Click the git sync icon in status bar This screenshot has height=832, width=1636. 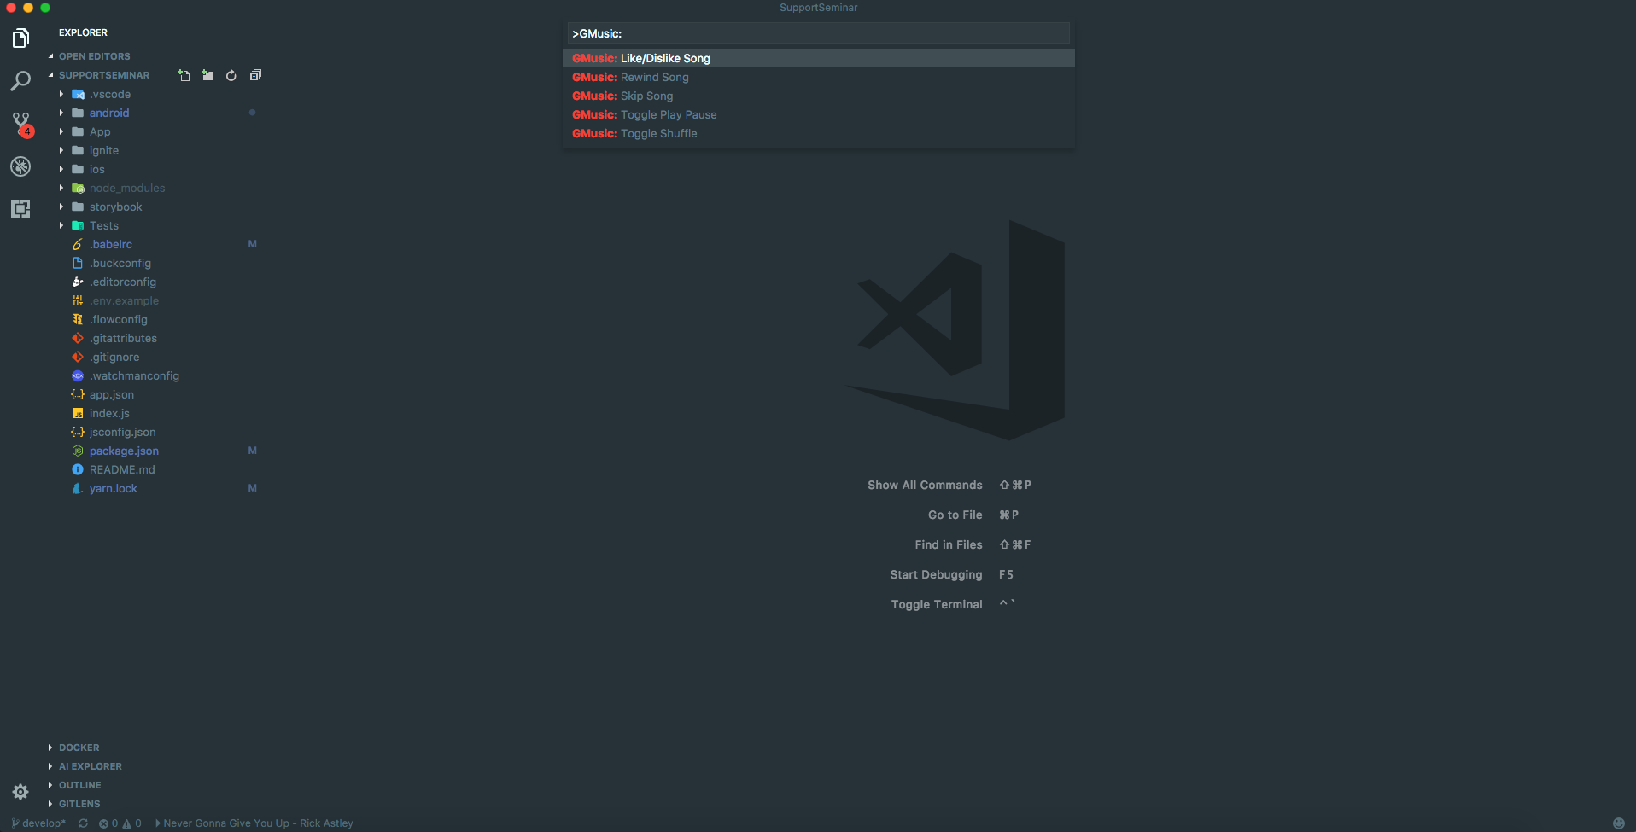coord(83,823)
